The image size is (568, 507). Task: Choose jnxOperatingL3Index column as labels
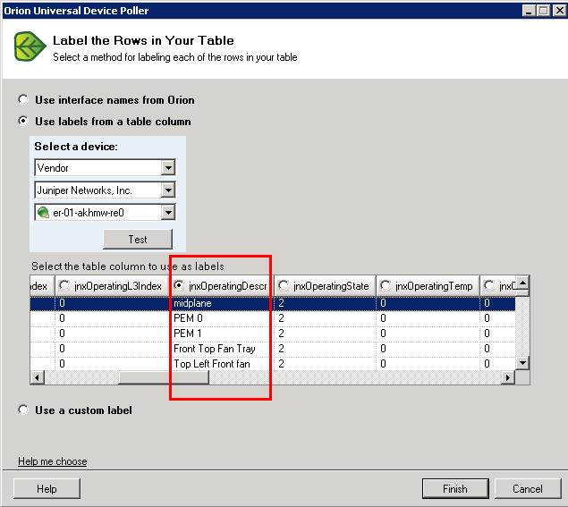point(64,285)
